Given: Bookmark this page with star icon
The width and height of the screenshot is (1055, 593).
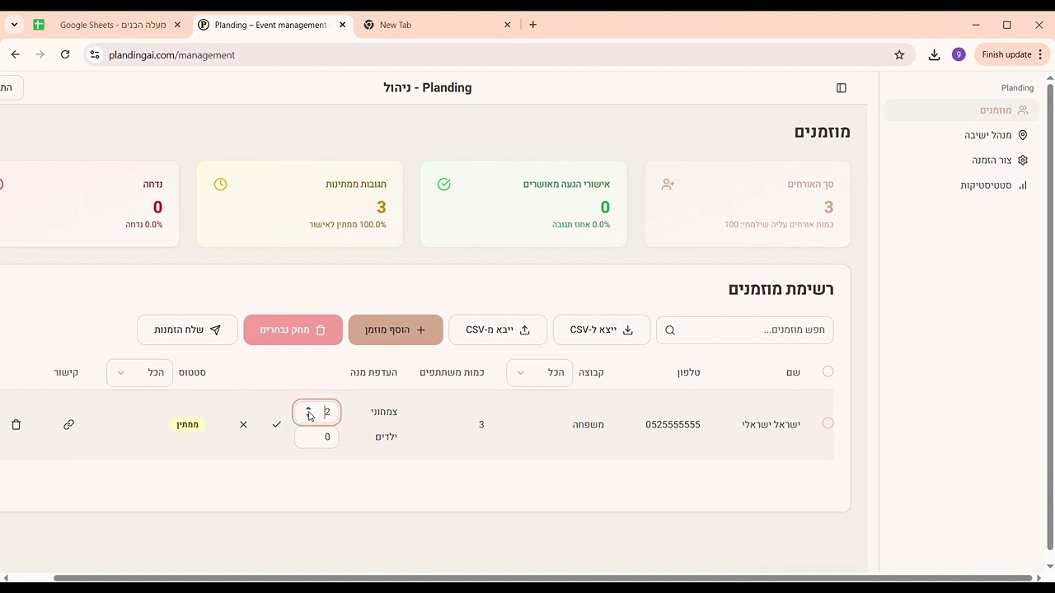Looking at the screenshot, I should (x=899, y=54).
